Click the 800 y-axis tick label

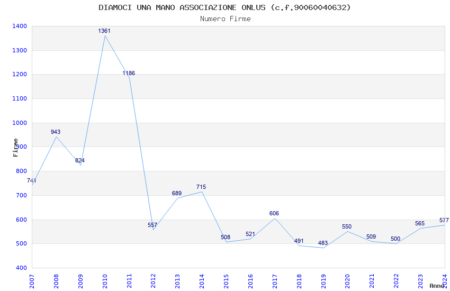click(21, 171)
